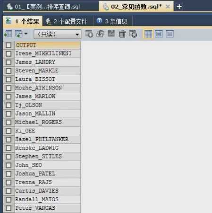Click the insert new row icon
Viewport: 212px width, 213px height.
(89, 34)
